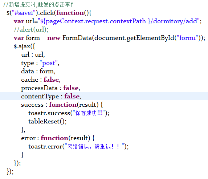Click the commented //alert(url); line

click(31, 29)
